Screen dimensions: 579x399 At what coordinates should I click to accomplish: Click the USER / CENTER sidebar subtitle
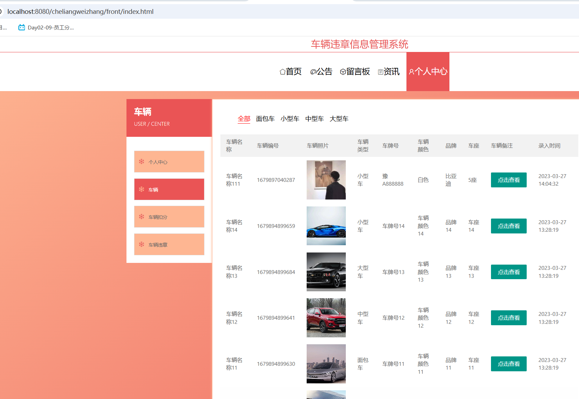152,124
